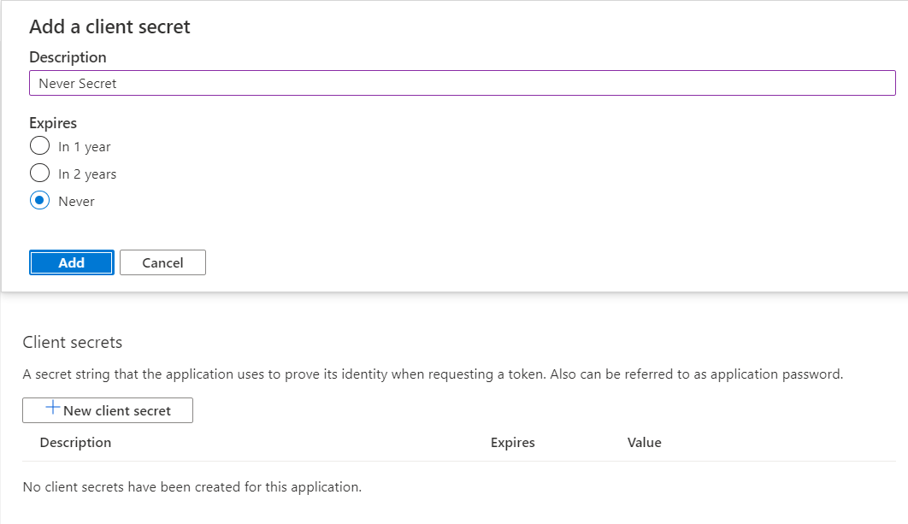Click the Description column header in the table
The width and height of the screenshot is (908, 524).
click(x=75, y=443)
